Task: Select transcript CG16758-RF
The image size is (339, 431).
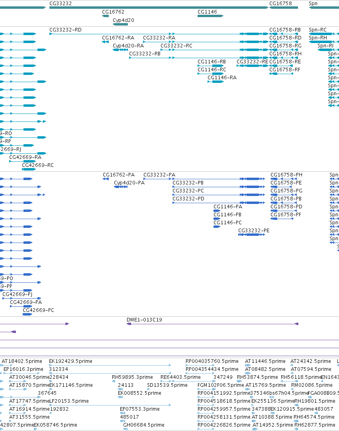Action: [x=285, y=70]
